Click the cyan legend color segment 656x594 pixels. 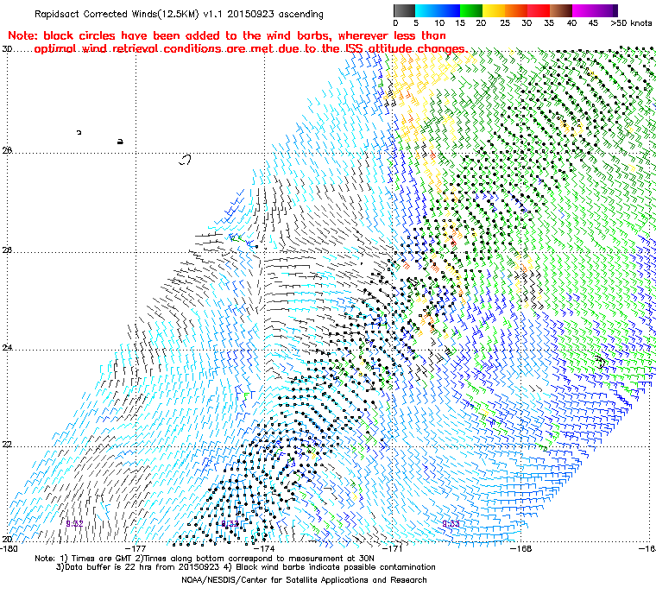click(x=426, y=11)
